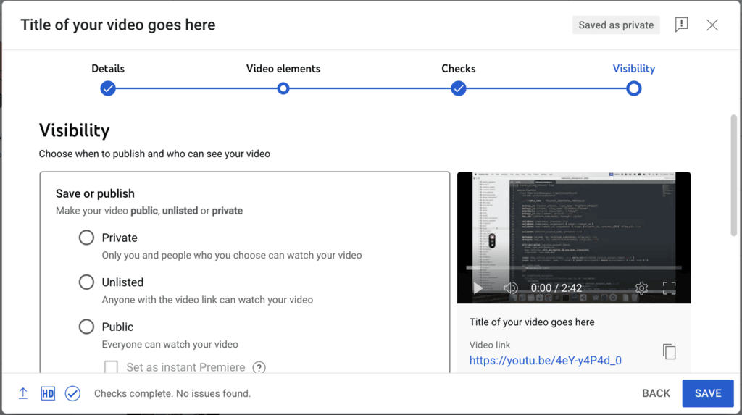Go to the Checks step

point(458,88)
